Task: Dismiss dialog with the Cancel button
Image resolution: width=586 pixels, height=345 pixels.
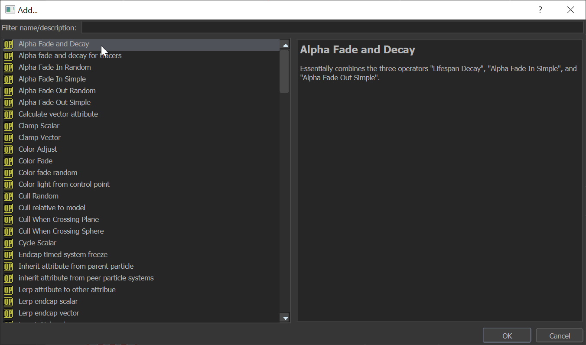Action: tap(560, 335)
